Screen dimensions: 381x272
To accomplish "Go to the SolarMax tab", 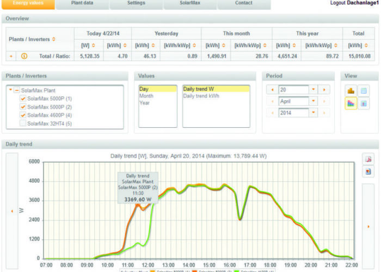I will coord(190,4).
